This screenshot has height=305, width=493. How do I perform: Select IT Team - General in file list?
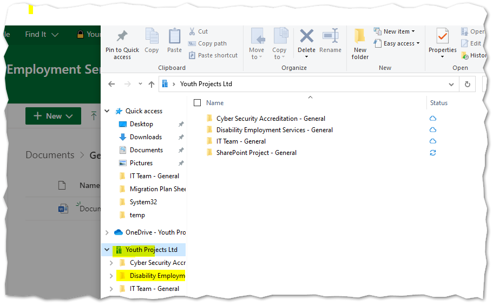[241, 141]
